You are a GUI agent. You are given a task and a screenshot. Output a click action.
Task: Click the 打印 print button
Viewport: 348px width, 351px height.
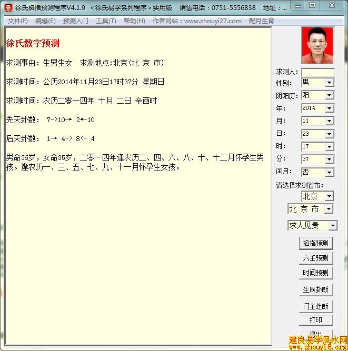(x=316, y=320)
